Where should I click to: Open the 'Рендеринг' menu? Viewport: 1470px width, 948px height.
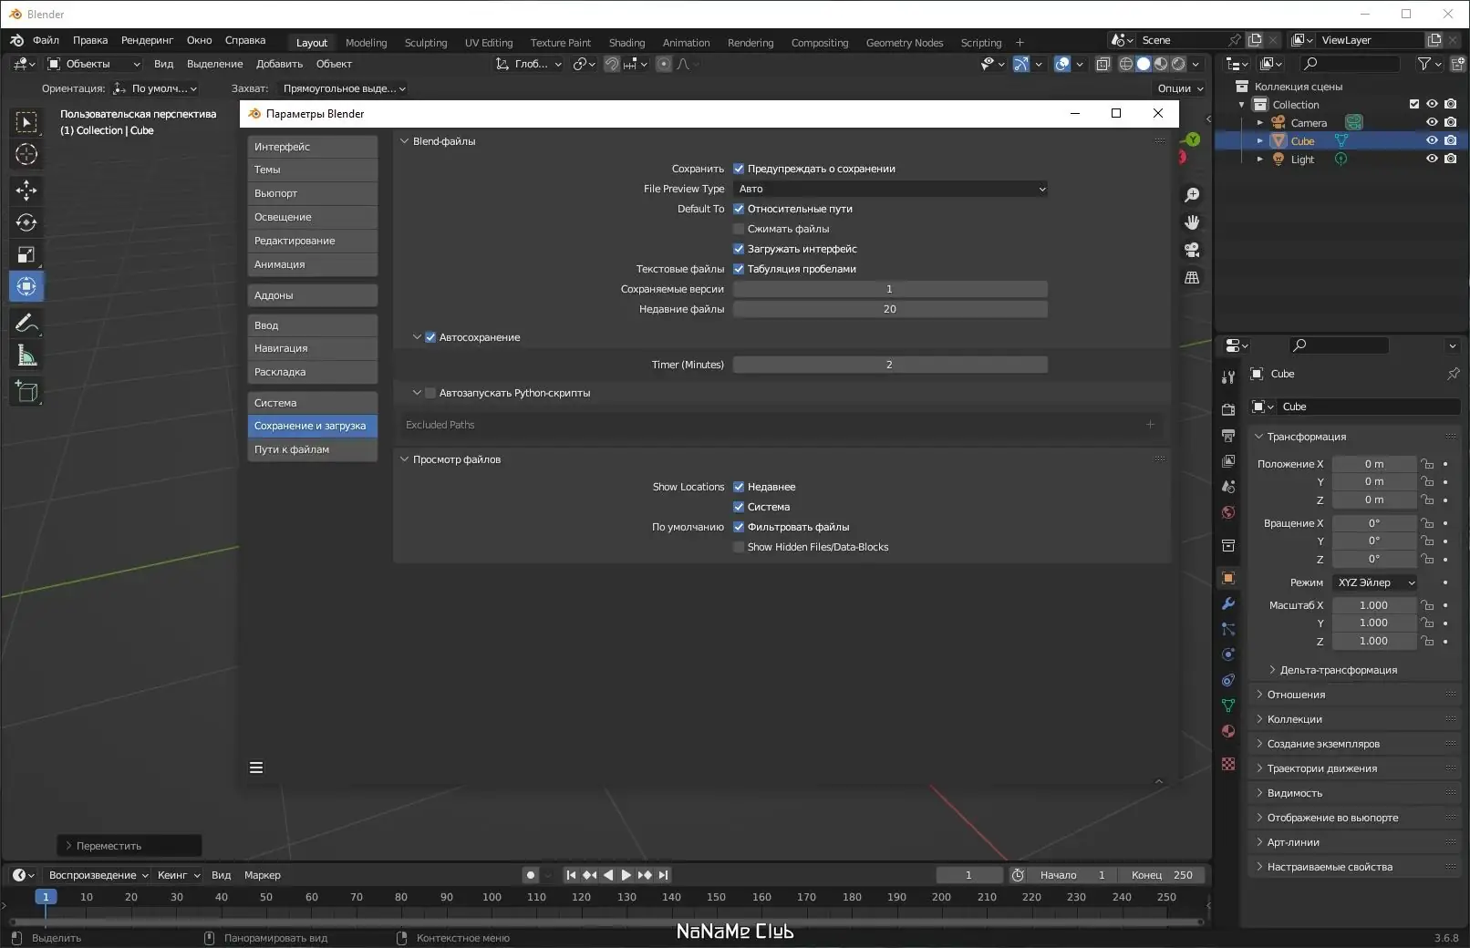(147, 40)
